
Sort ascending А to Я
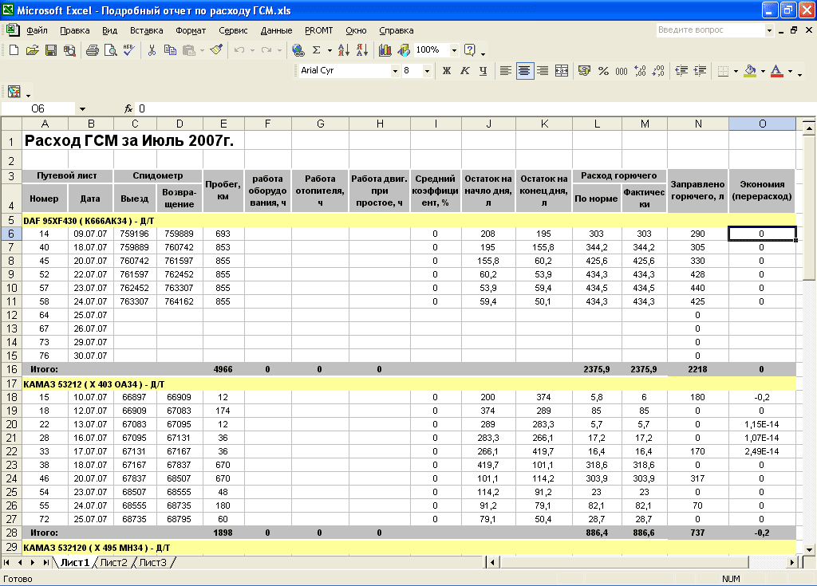(x=343, y=50)
